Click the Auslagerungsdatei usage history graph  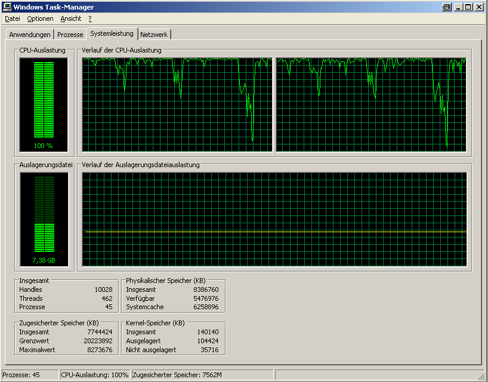(x=274, y=220)
